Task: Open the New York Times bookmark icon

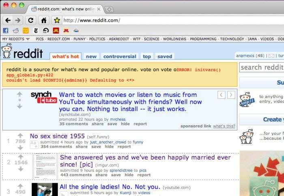Action: point(36,30)
